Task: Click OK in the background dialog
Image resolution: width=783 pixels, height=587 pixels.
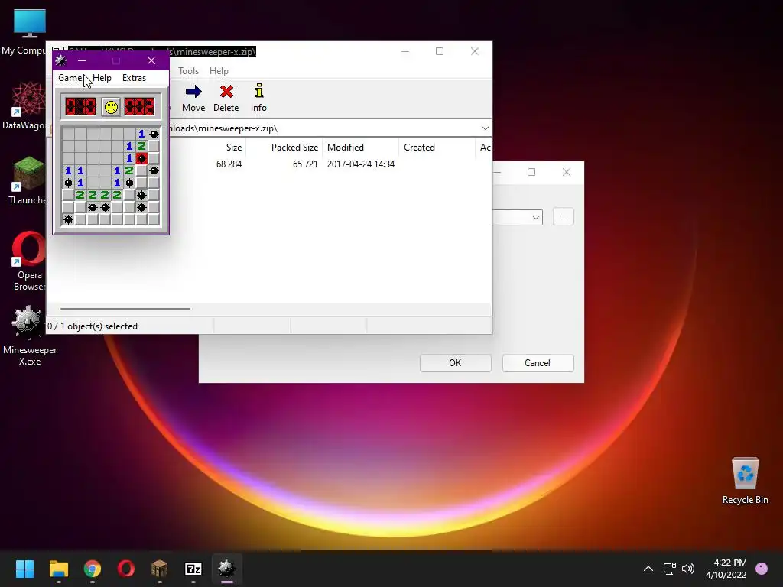Action: pos(456,363)
